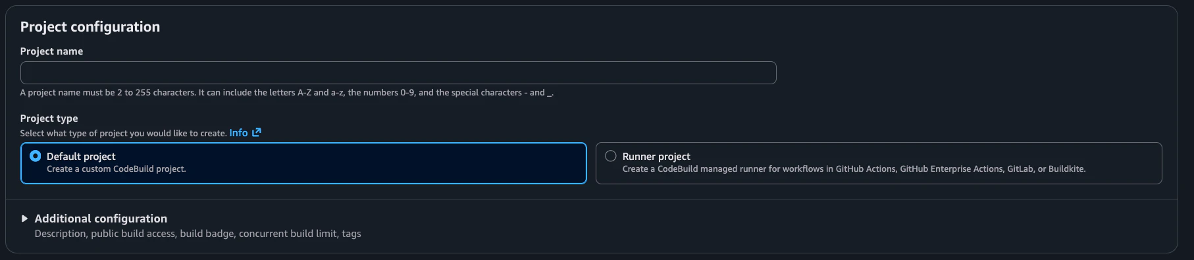Choose the Runner project option title
The height and width of the screenshot is (260, 1194).
tap(656, 157)
